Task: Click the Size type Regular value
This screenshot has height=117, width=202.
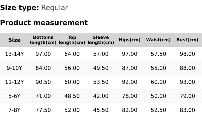Action: [x=54, y=8]
